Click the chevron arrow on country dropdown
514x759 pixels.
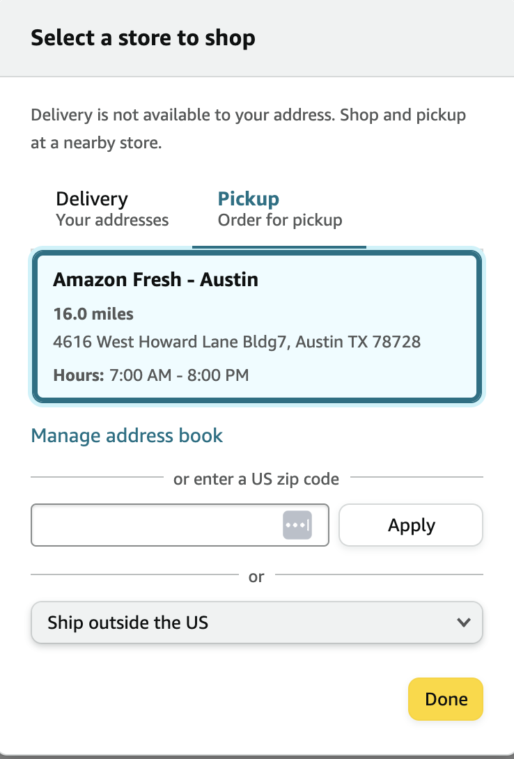tap(464, 623)
